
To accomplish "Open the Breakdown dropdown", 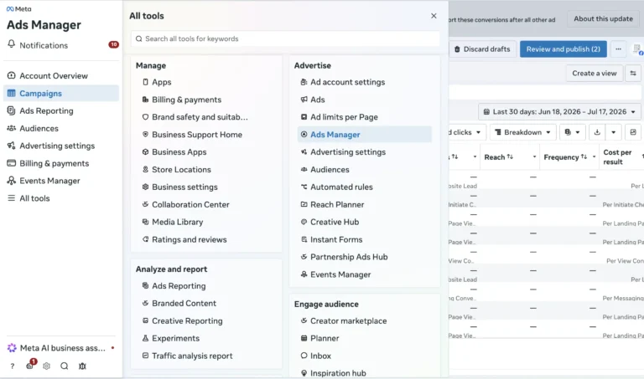I will tap(523, 132).
